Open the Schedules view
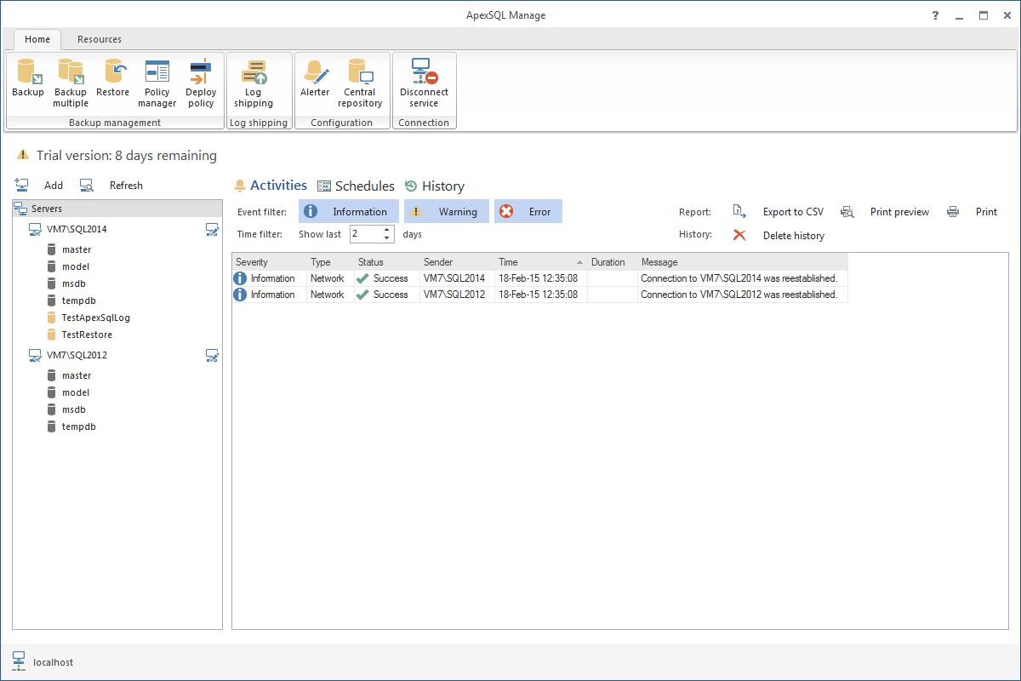This screenshot has width=1021, height=681. (x=356, y=186)
